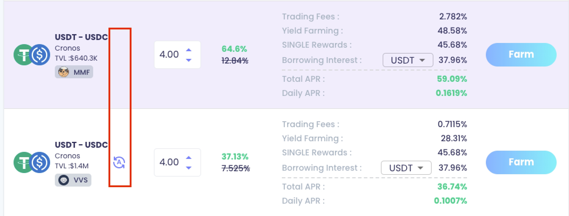
Task: Click the auto-compound icon in VVS row
Action: tap(119, 162)
